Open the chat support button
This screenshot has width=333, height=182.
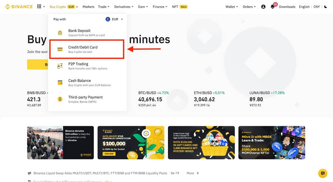(323, 173)
